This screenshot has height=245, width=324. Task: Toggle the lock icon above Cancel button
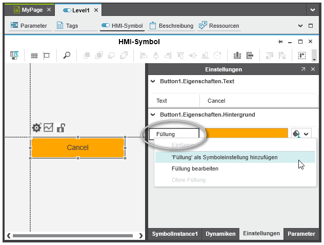pyautogui.click(x=60, y=128)
